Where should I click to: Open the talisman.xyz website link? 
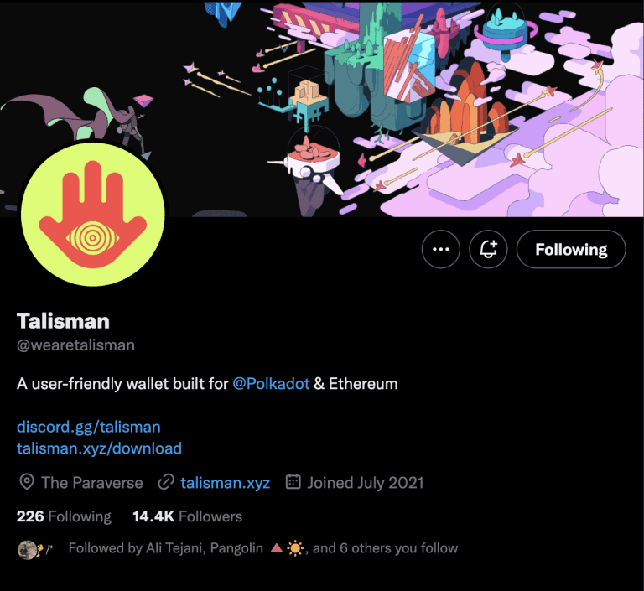click(225, 483)
